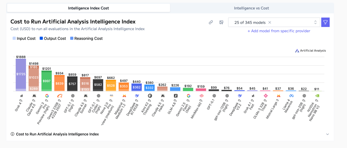
Task: Click the $516 segment of the Claude 4.5 Sonnet bar
Action: point(85,83)
